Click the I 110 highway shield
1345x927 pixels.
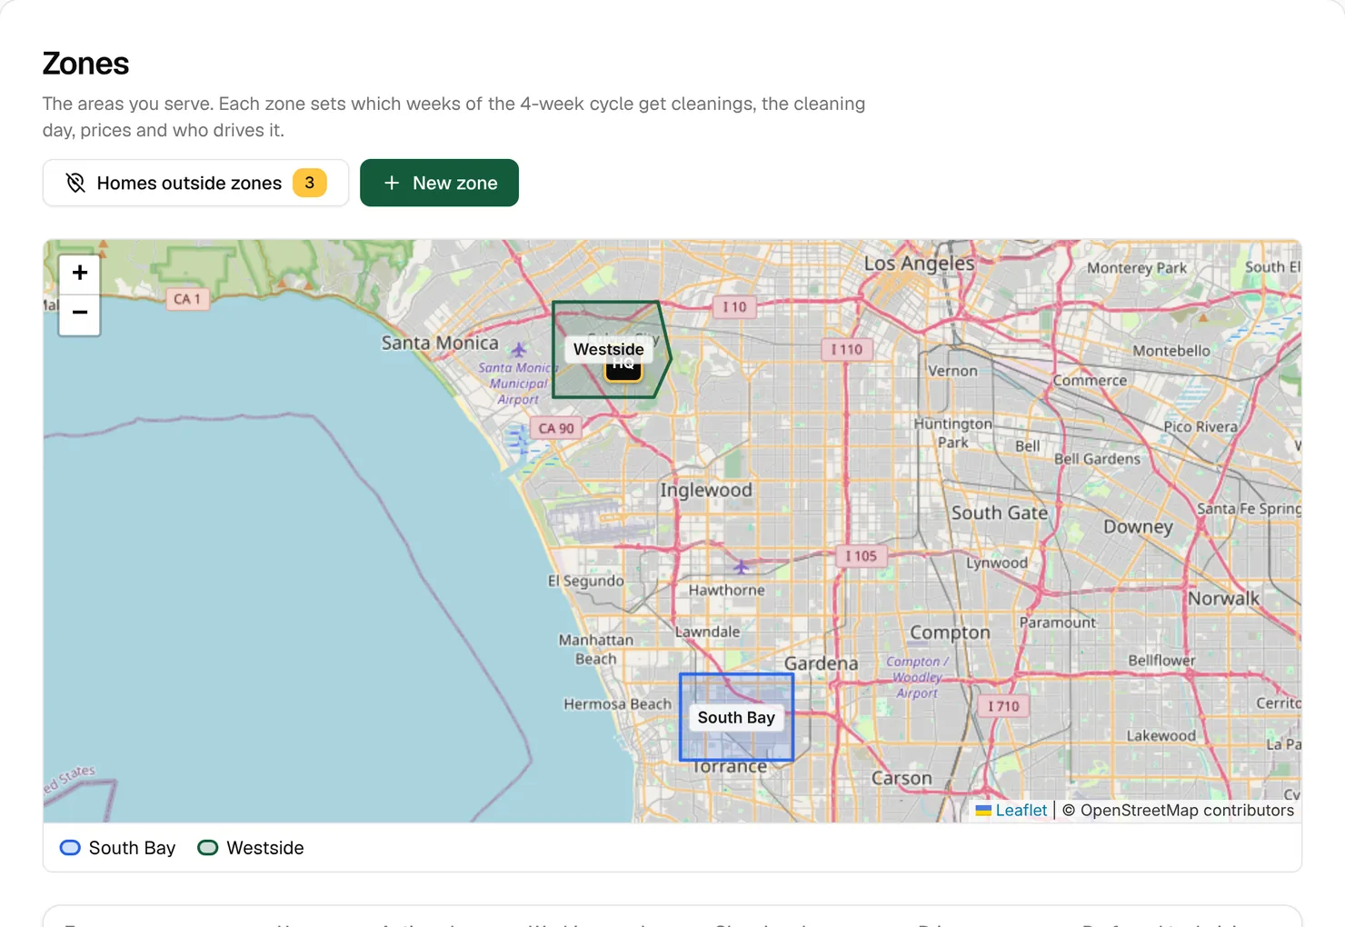tap(847, 349)
